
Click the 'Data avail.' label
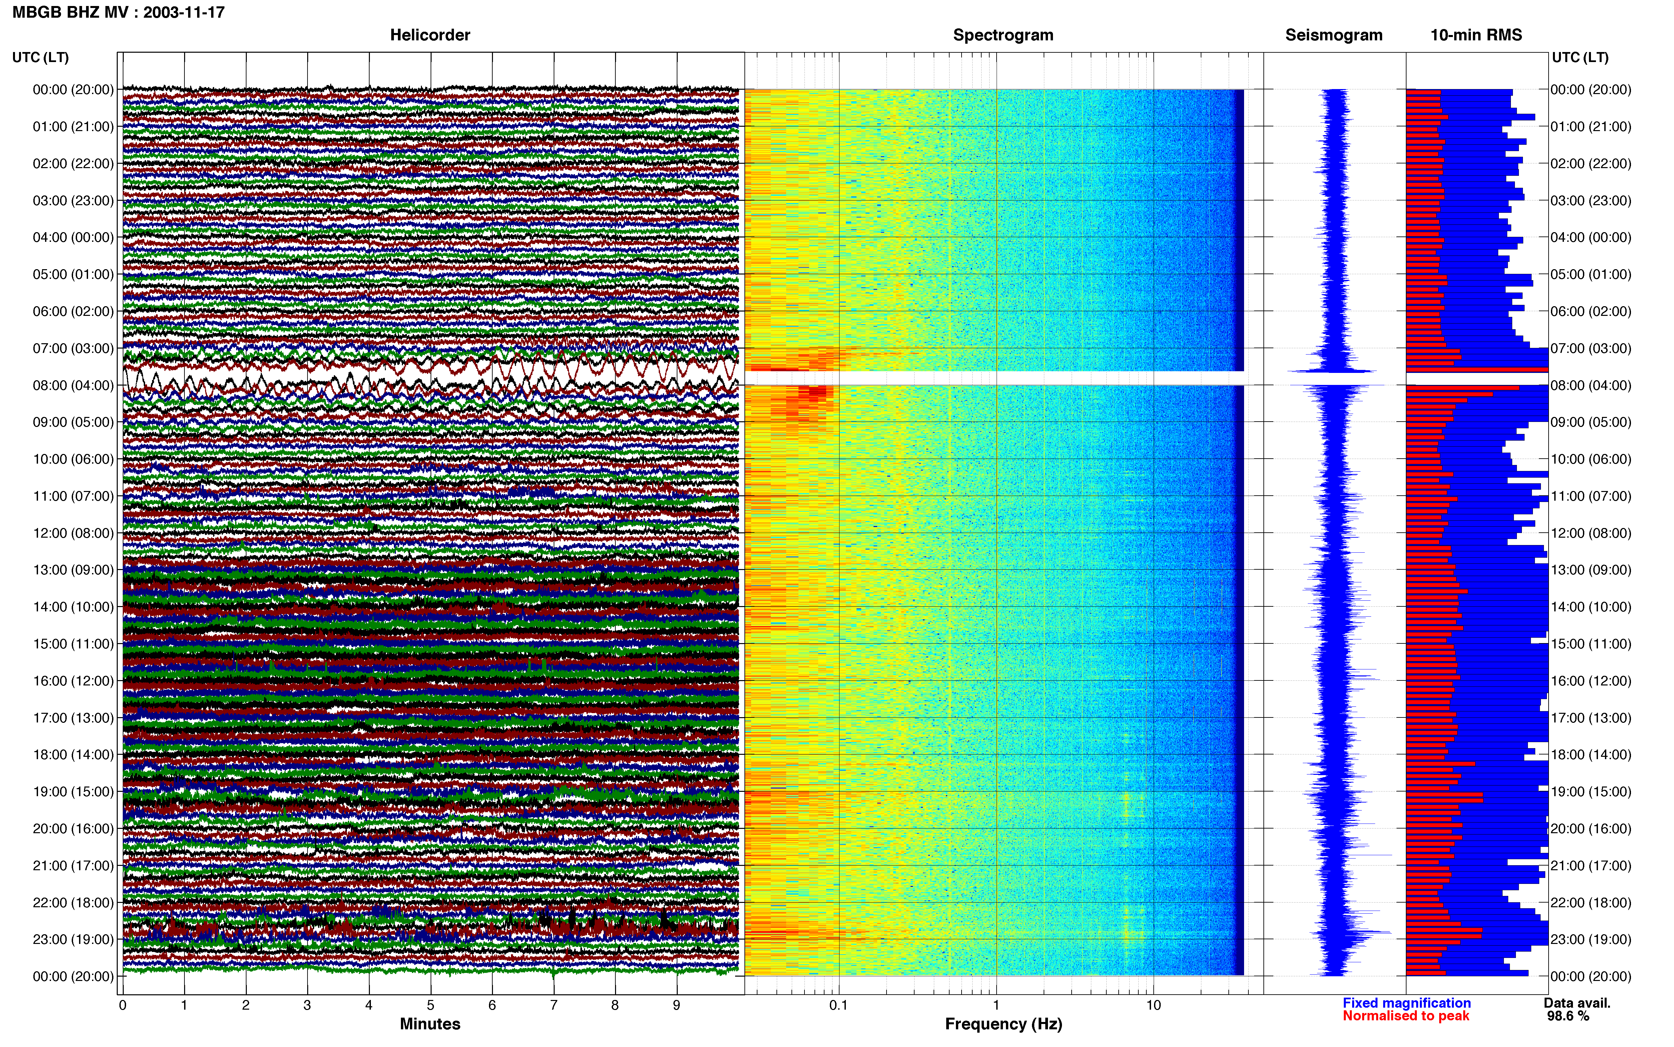[1577, 1003]
